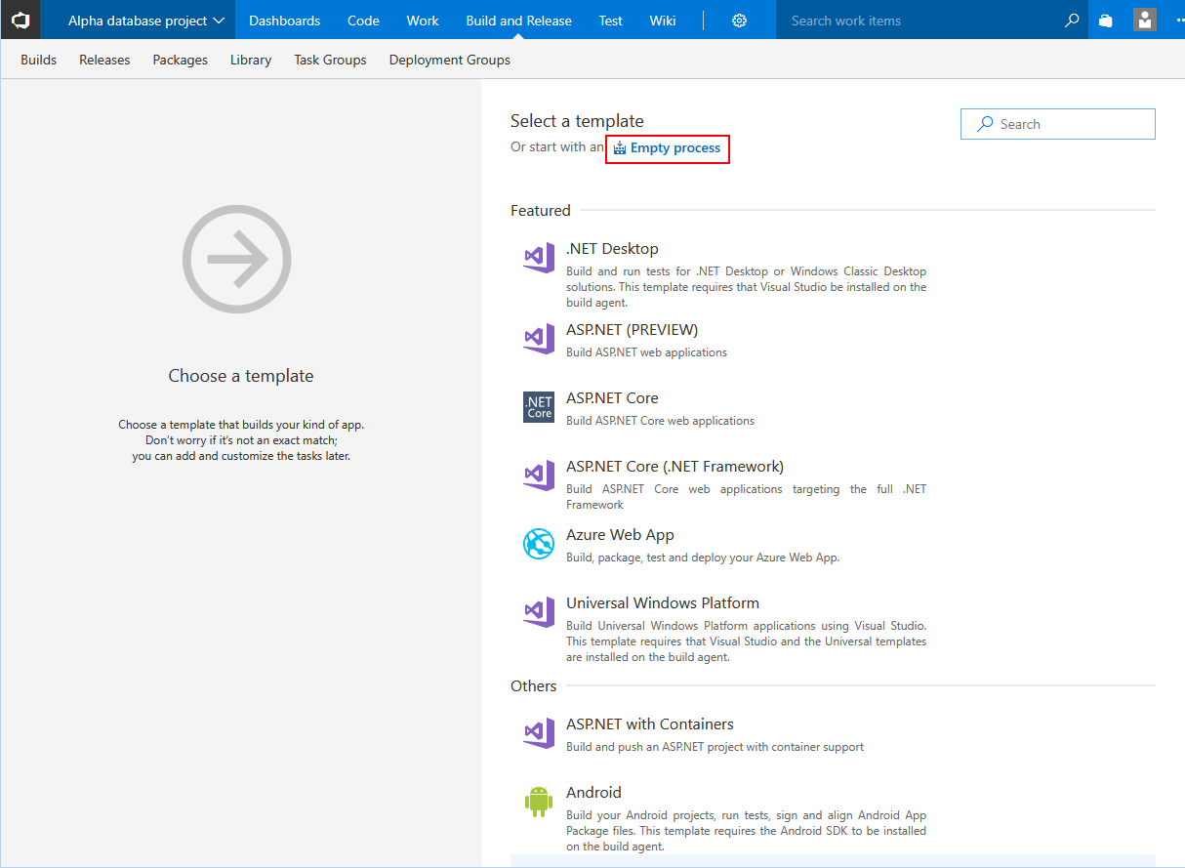Click the ASP.NET Core .NET Core icon

coord(539,407)
